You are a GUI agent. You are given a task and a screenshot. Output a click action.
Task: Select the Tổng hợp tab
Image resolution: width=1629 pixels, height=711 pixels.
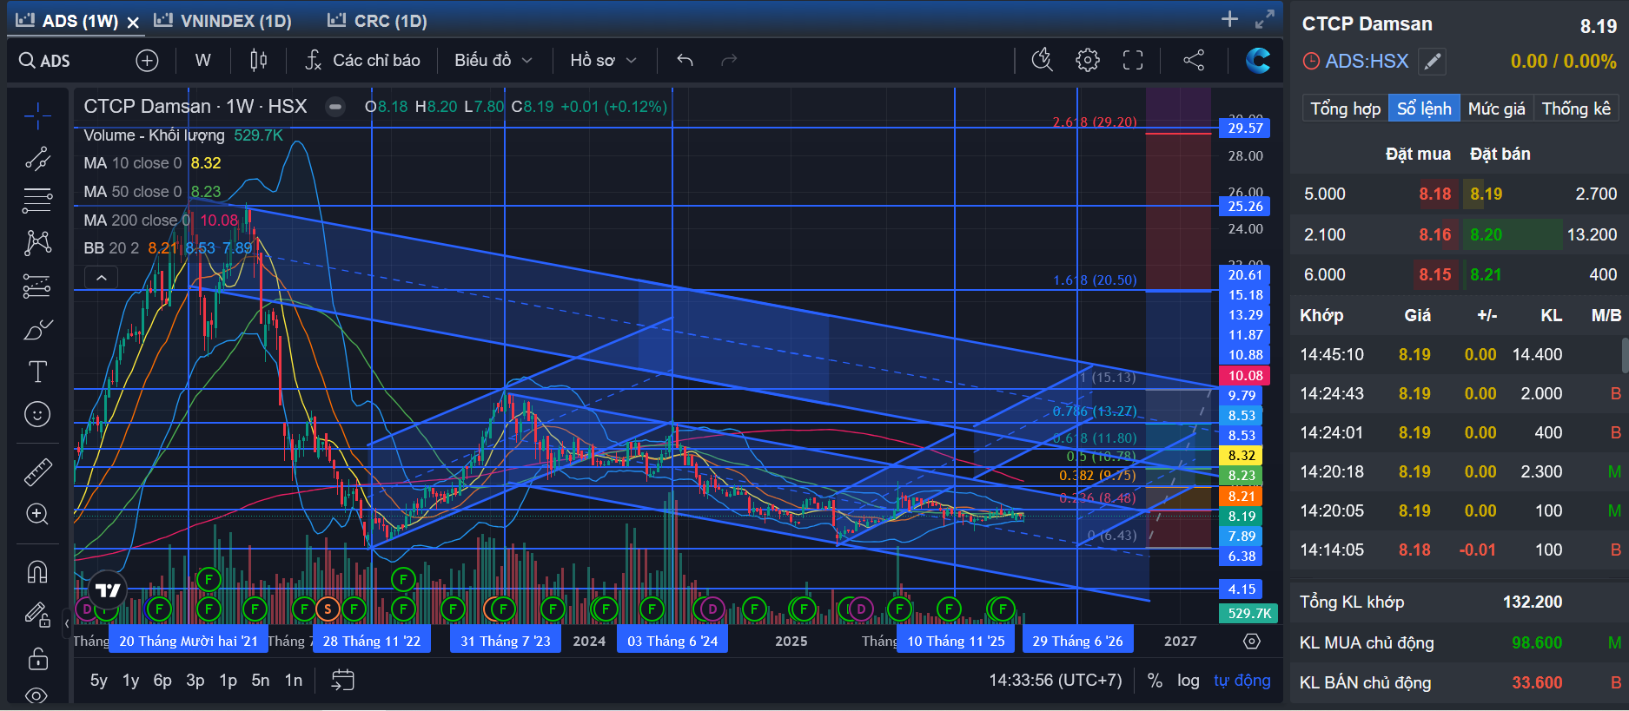pyautogui.click(x=1345, y=109)
